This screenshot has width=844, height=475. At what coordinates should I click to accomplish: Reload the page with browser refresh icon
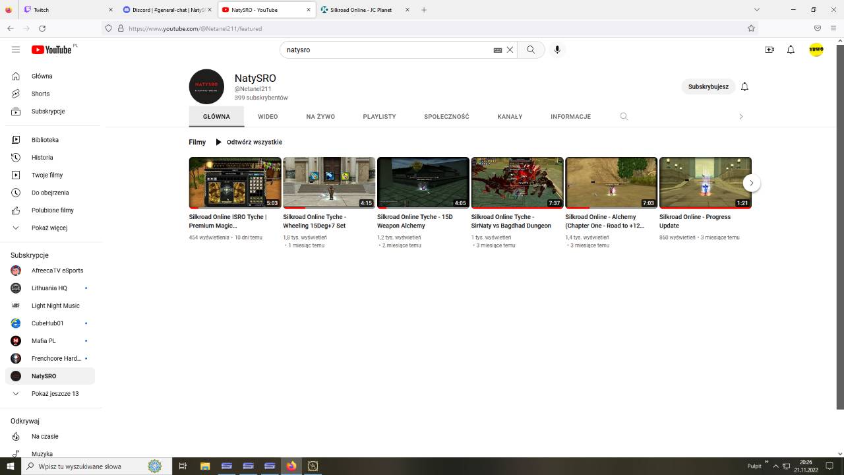(42, 28)
